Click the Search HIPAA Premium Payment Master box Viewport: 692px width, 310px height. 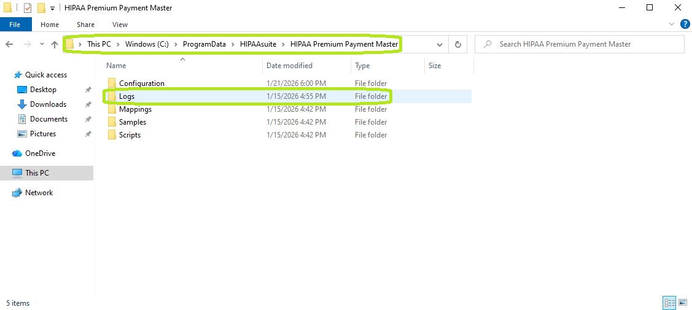[580, 44]
